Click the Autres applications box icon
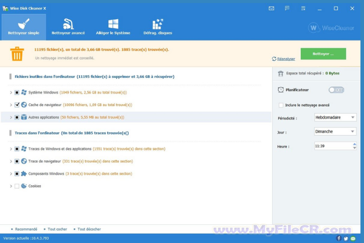Image resolution: width=364 pixels, height=243 pixels. (x=24, y=117)
